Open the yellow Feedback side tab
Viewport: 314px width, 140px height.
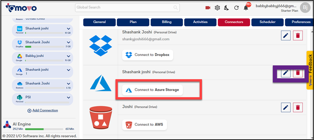pyautogui.click(x=310, y=70)
